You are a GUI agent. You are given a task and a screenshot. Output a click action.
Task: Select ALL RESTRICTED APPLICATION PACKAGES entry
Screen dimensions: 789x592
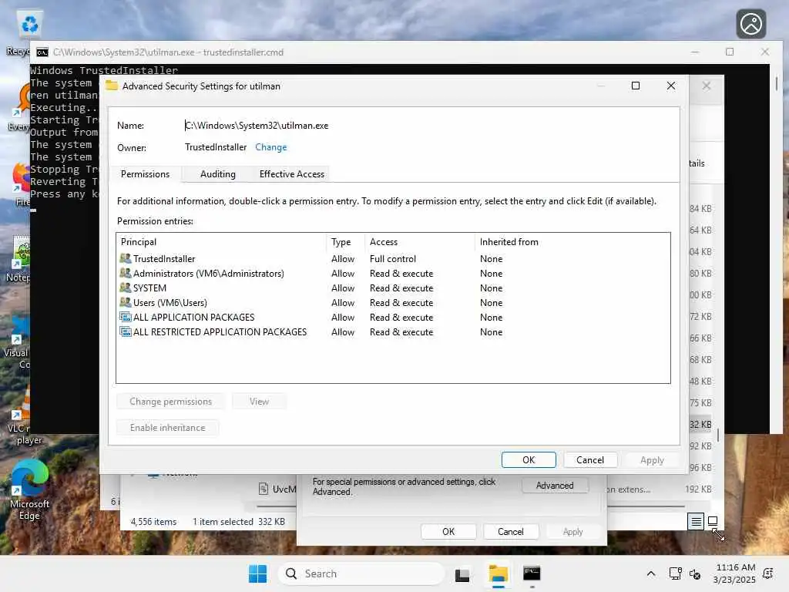coord(392,331)
